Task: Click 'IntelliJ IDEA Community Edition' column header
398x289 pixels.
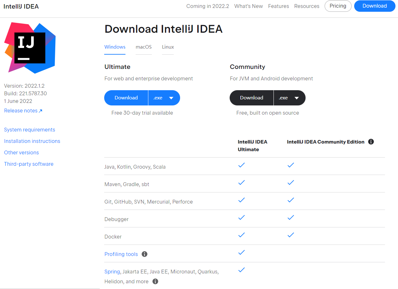Action: [326, 142]
